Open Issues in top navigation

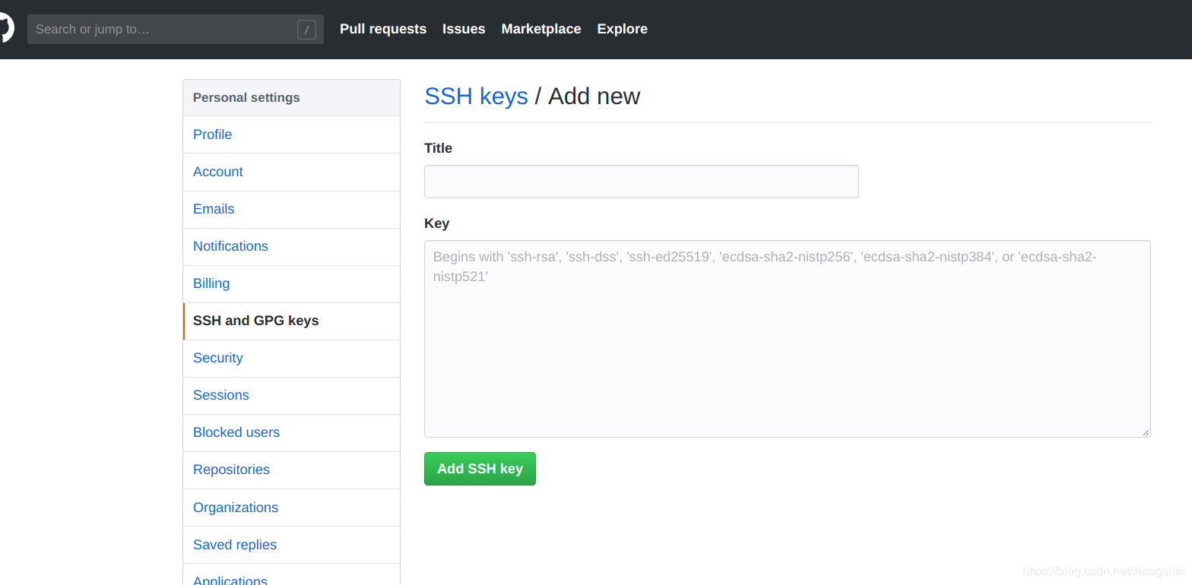click(464, 29)
